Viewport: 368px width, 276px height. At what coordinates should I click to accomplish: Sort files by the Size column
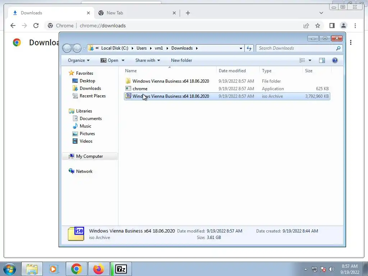pos(317,71)
